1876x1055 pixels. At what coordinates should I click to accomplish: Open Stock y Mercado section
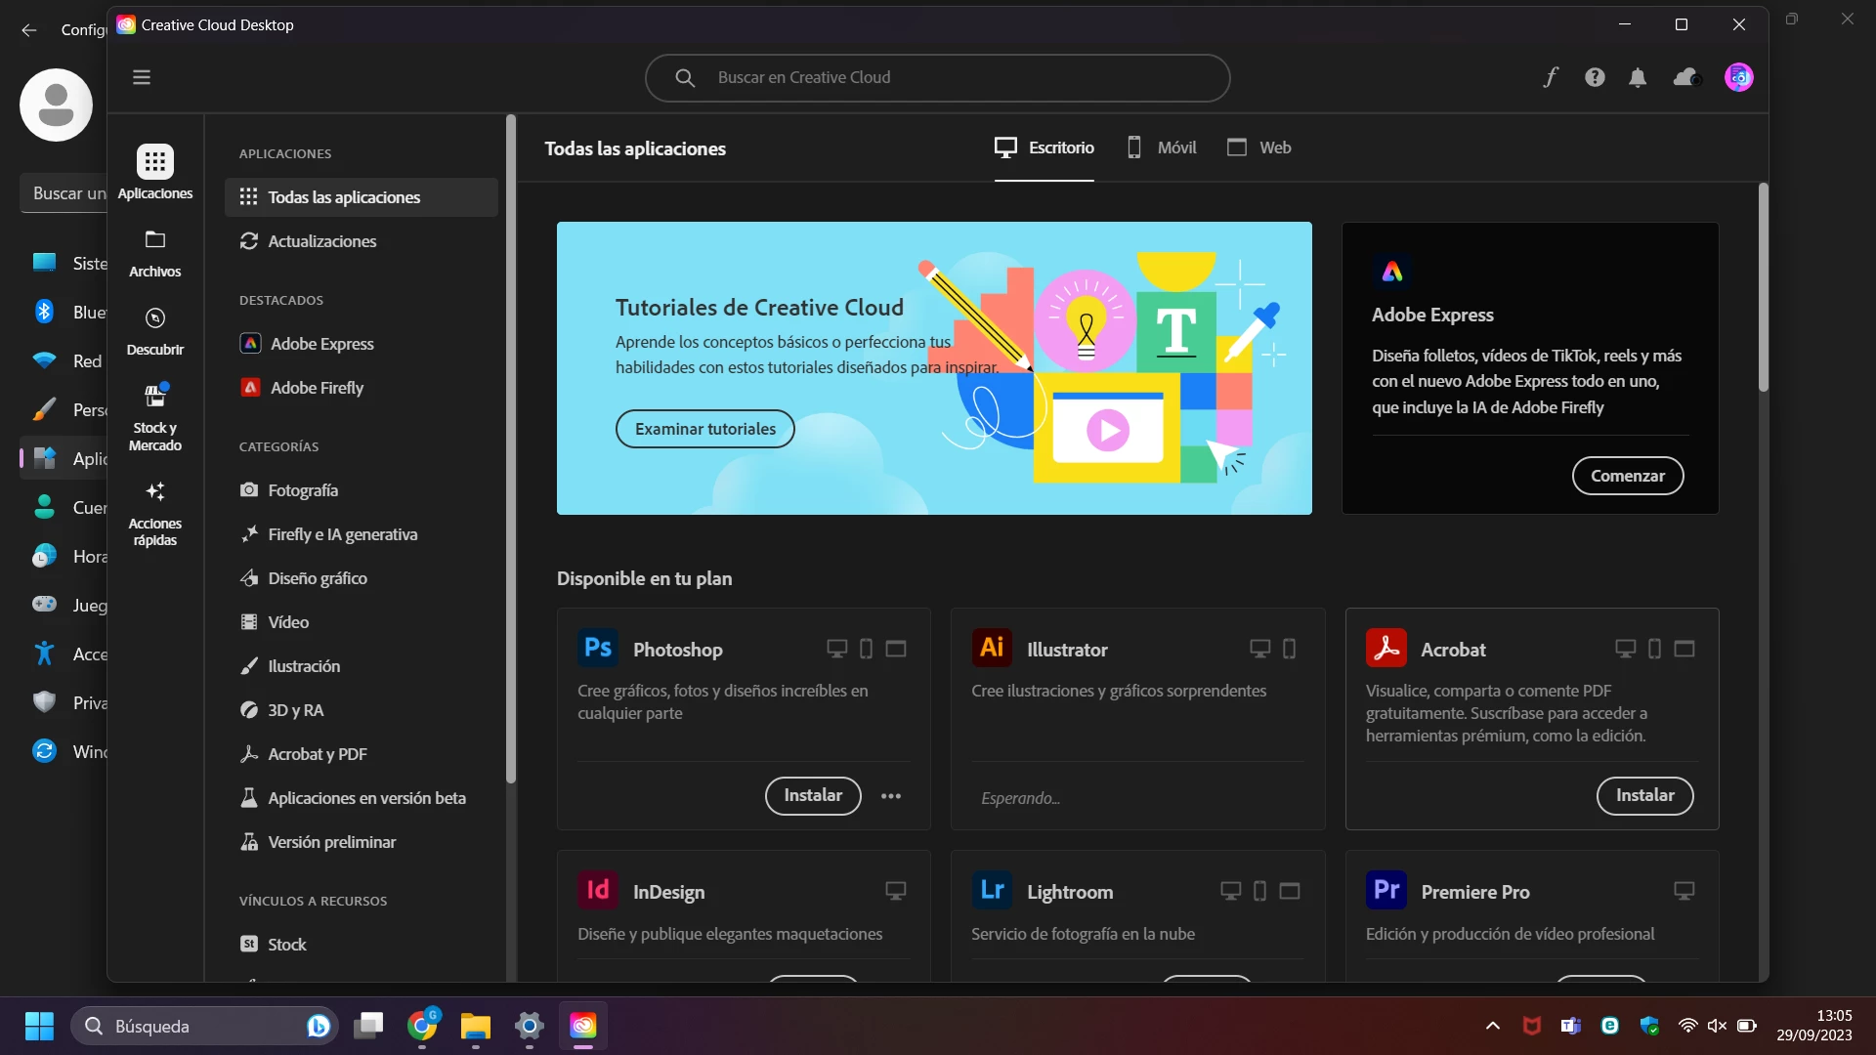click(155, 418)
